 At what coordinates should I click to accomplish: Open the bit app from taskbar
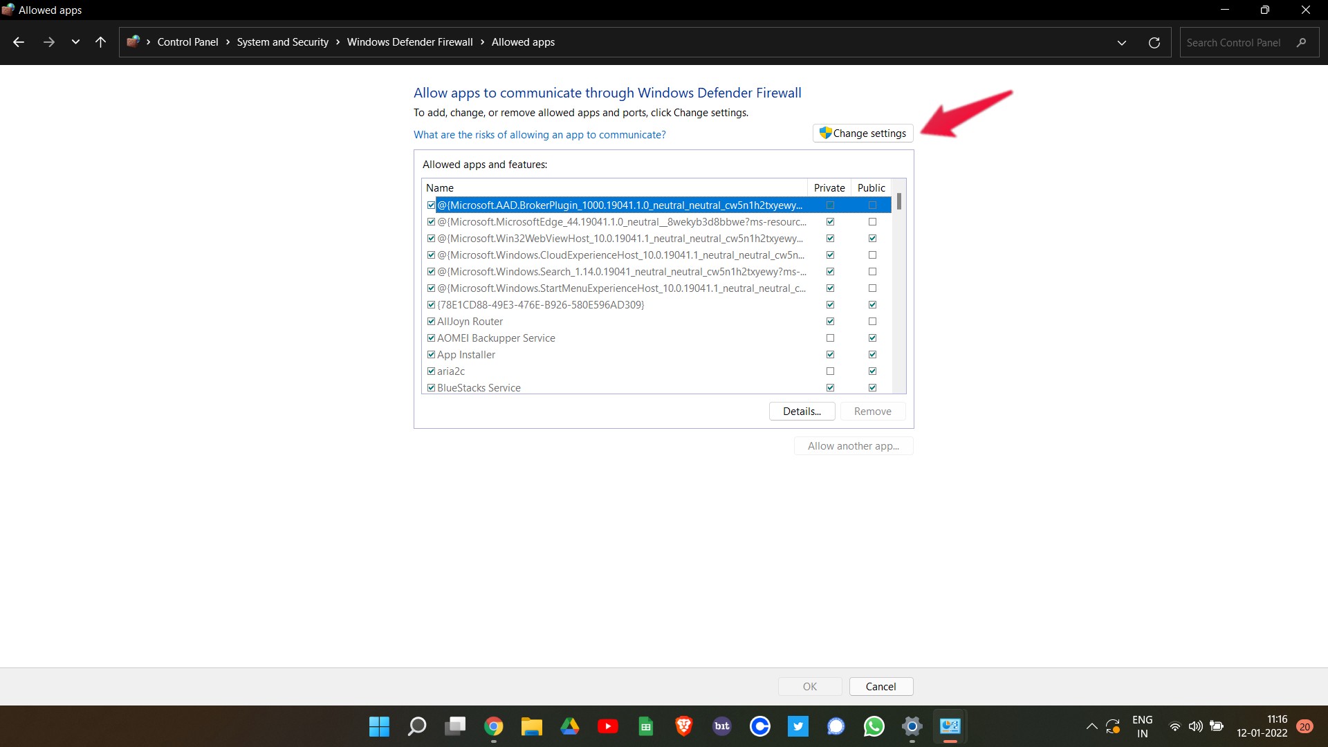(x=721, y=726)
